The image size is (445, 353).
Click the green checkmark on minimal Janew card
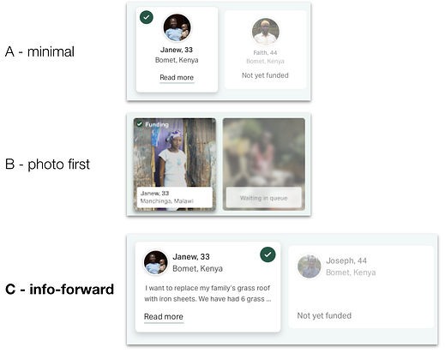click(147, 17)
